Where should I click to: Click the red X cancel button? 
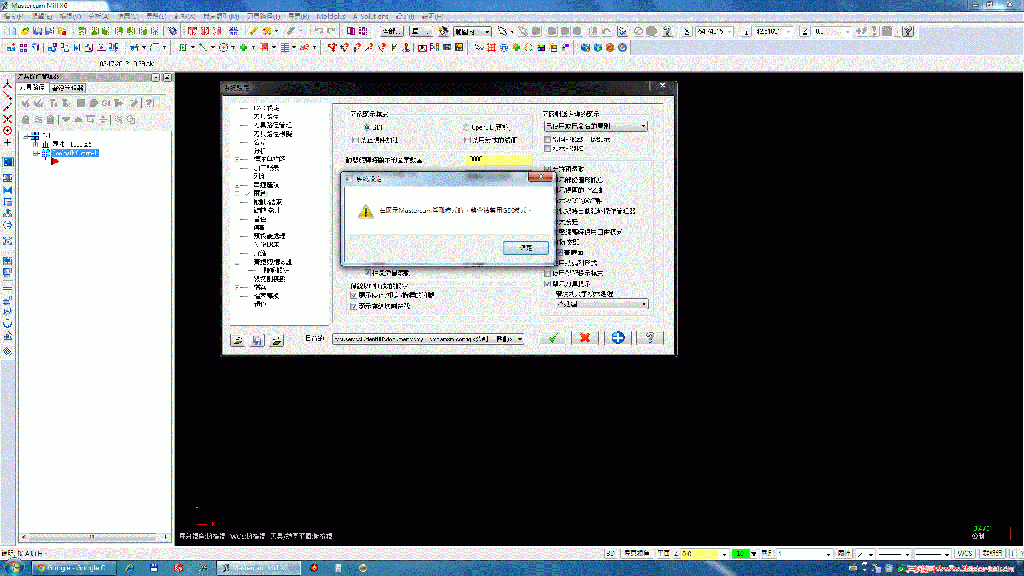pyautogui.click(x=585, y=338)
